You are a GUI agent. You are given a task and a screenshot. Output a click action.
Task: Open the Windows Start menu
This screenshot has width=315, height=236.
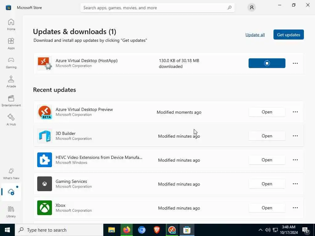tap(7, 230)
